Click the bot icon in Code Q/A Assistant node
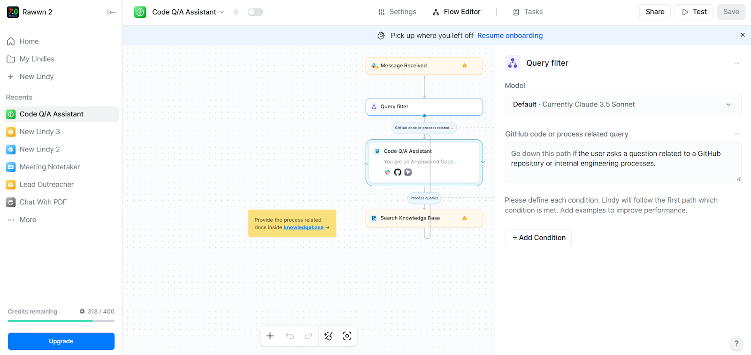The height and width of the screenshot is (355, 751). [x=377, y=151]
